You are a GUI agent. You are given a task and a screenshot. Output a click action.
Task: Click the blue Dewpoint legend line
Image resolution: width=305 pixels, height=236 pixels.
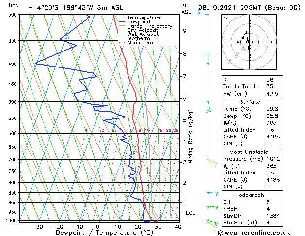tap(122, 22)
